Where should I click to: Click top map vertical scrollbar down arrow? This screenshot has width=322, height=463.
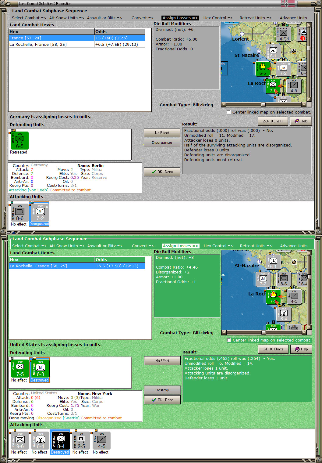coord(309,99)
